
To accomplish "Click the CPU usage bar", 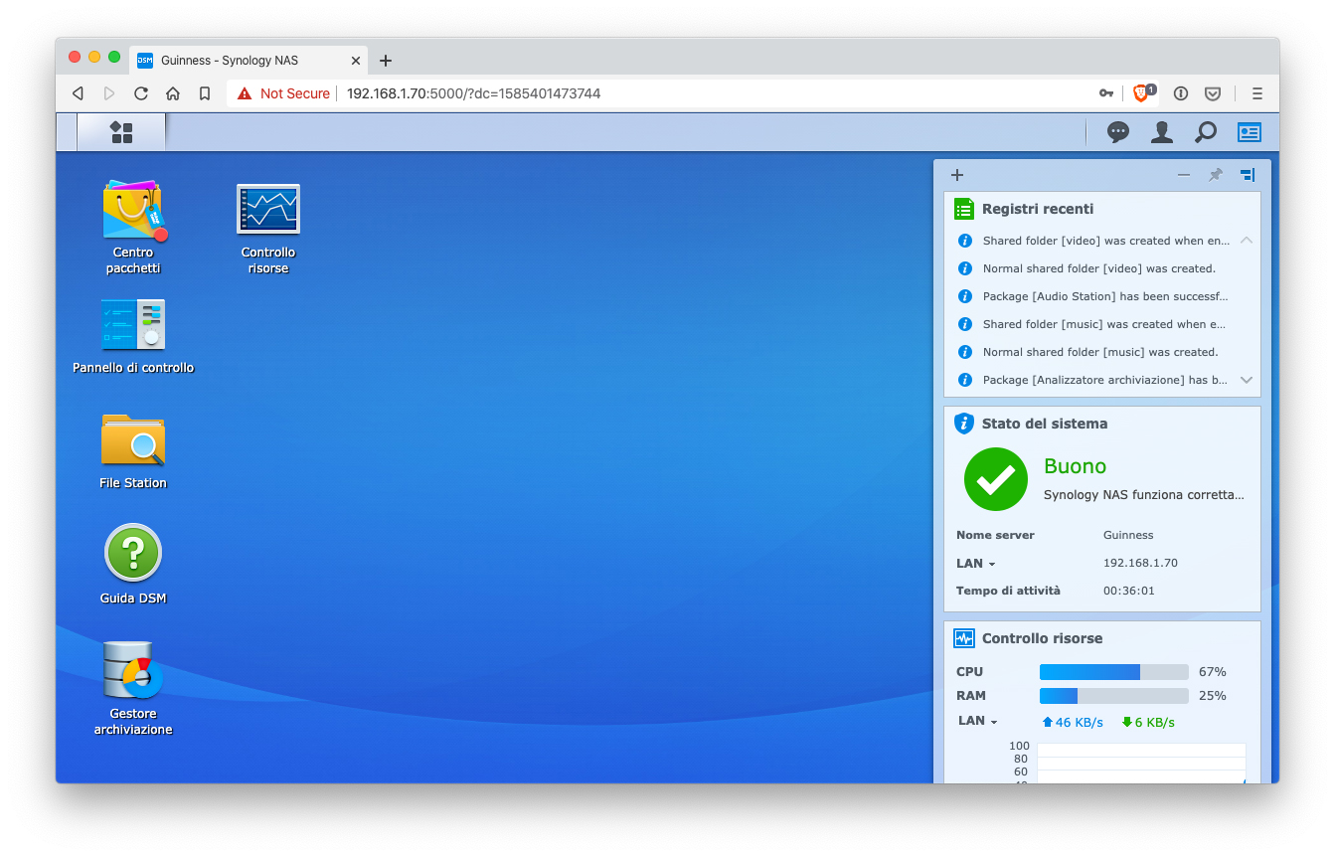I will coord(1114,672).
